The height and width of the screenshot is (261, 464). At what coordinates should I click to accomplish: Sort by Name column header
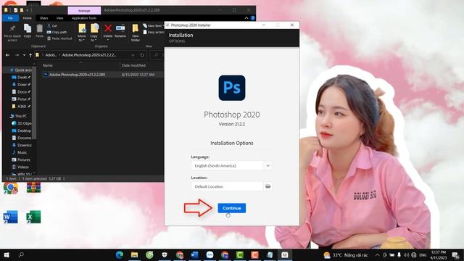click(48, 65)
